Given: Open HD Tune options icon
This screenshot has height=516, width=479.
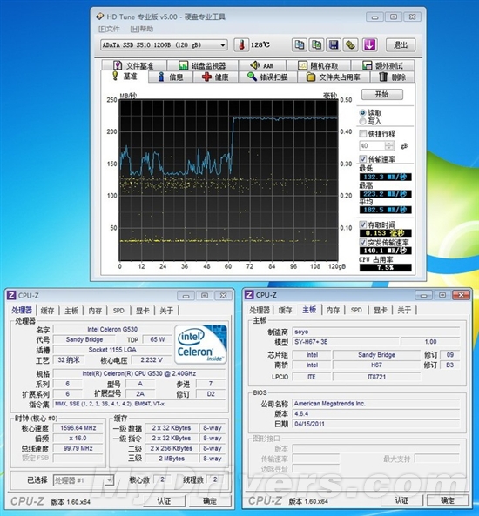Looking at the screenshot, I should (350, 44).
